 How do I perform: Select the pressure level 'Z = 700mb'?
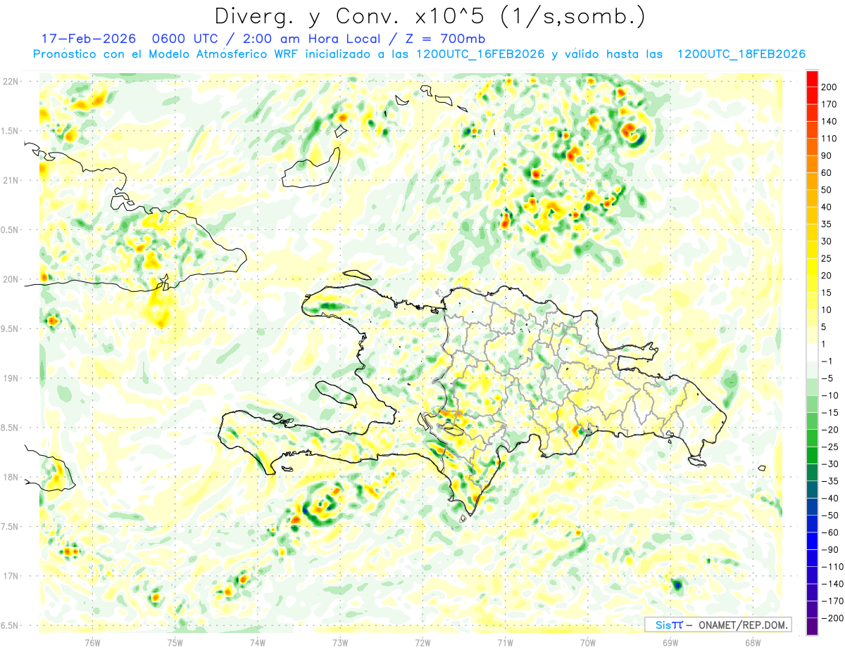(444, 38)
